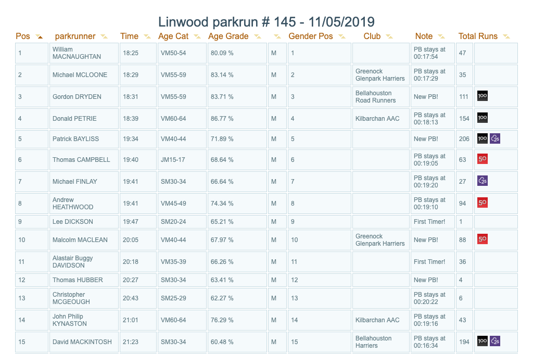Image resolution: width=533 pixels, height=354 pixels.
Task: Click the New PB! note for Thomas HUBBER
Action: pos(426,280)
